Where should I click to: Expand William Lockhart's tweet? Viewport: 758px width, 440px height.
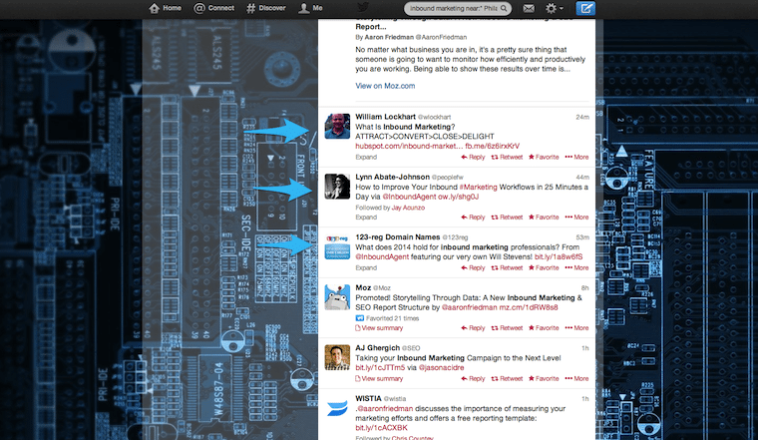[x=366, y=158]
